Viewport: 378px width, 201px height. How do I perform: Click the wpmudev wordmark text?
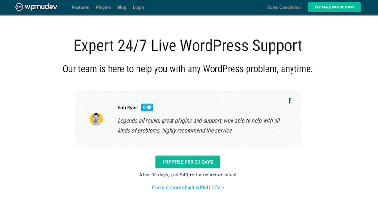click(41, 7)
